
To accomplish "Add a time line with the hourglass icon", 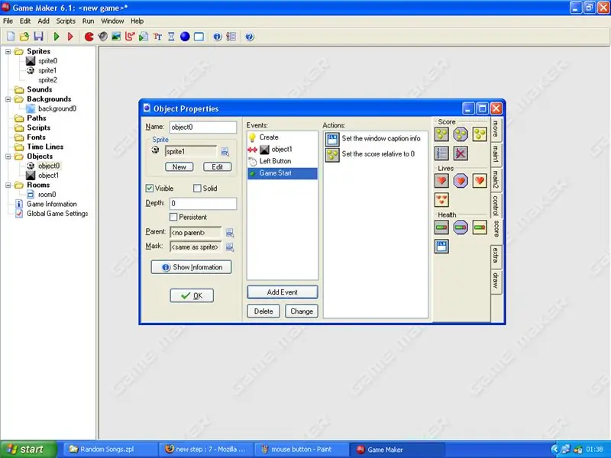I will pyautogui.click(x=171, y=37).
